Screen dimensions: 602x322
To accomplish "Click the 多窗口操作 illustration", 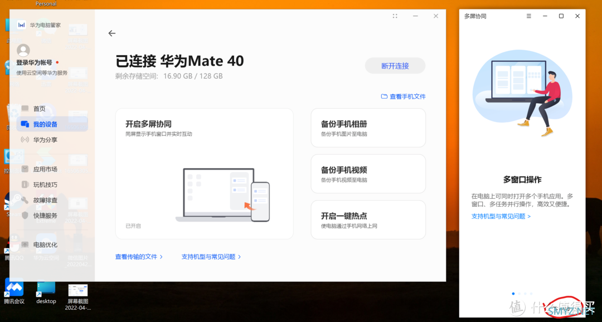I will coord(522,94).
